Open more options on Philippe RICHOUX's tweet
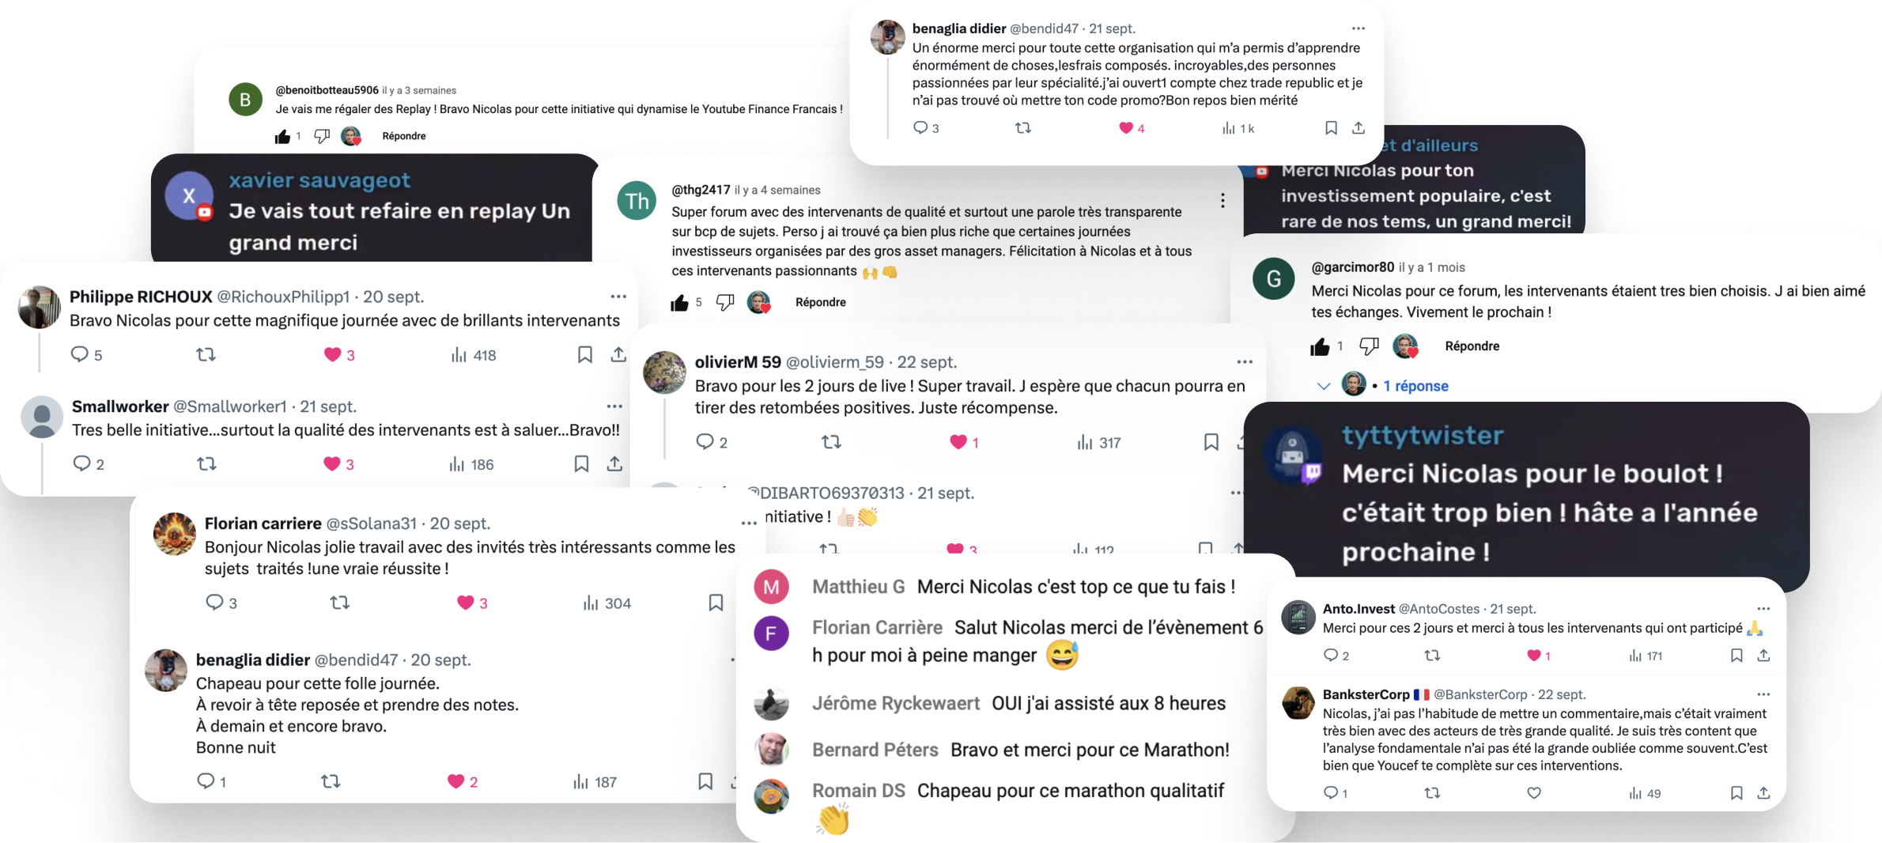 click(618, 297)
